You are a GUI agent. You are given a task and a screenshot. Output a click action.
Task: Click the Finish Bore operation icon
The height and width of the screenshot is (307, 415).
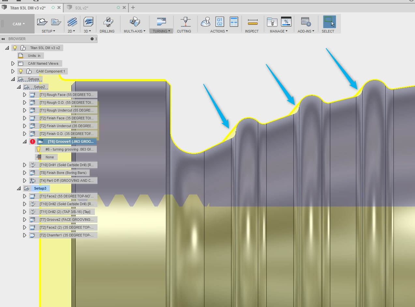pyautogui.click(x=32, y=173)
